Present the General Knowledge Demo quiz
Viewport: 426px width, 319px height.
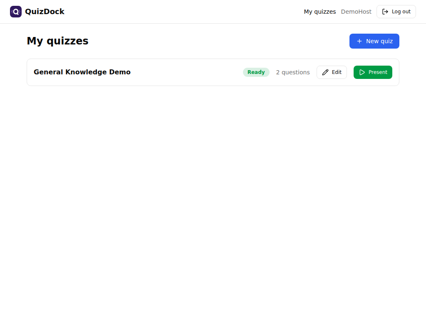(x=373, y=72)
